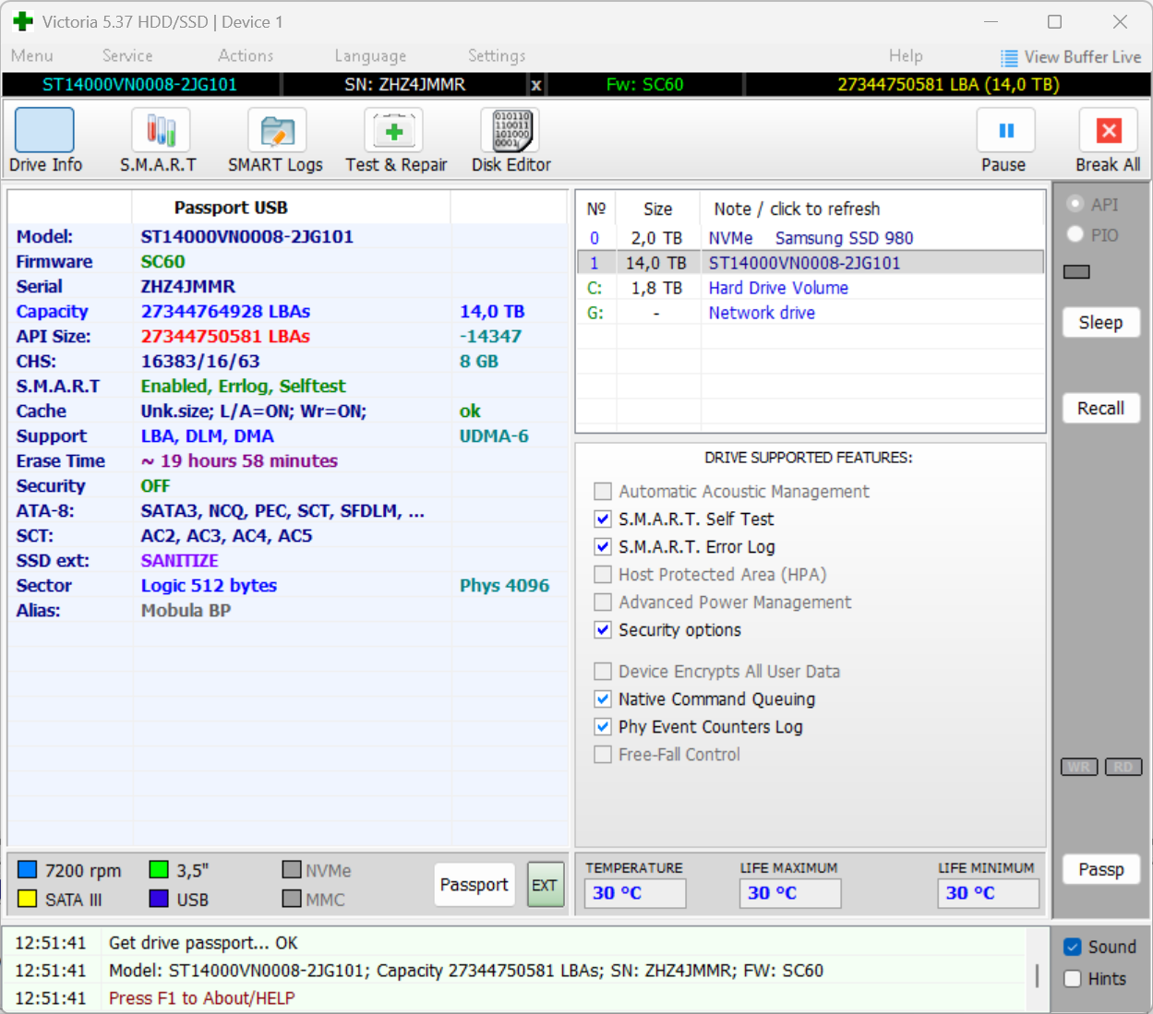Click the WR indicator
The height and width of the screenshot is (1014, 1153).
coord(1079,767)
